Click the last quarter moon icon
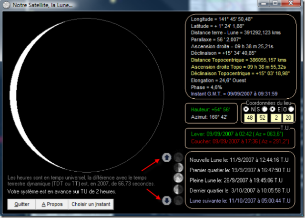Image resolution: width=305 pixels, height=218 pixels. [x=178, y=189]
